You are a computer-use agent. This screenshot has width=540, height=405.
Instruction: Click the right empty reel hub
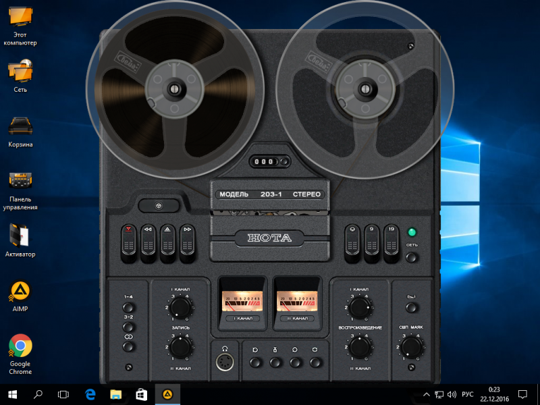[x=365, y=89]
